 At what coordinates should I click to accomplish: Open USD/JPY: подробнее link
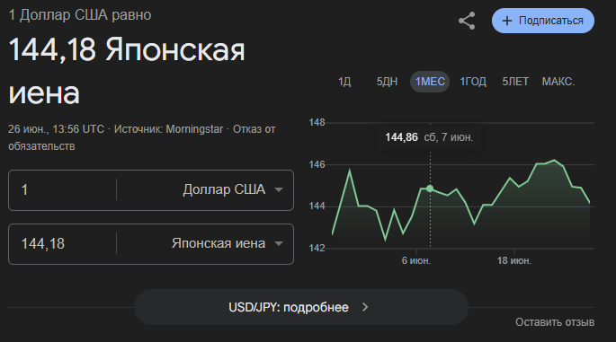pyautogui.click(x=301, y=307)
